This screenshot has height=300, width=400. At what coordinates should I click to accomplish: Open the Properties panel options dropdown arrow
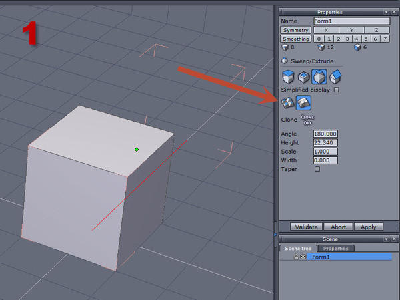(x=386, y=12)
